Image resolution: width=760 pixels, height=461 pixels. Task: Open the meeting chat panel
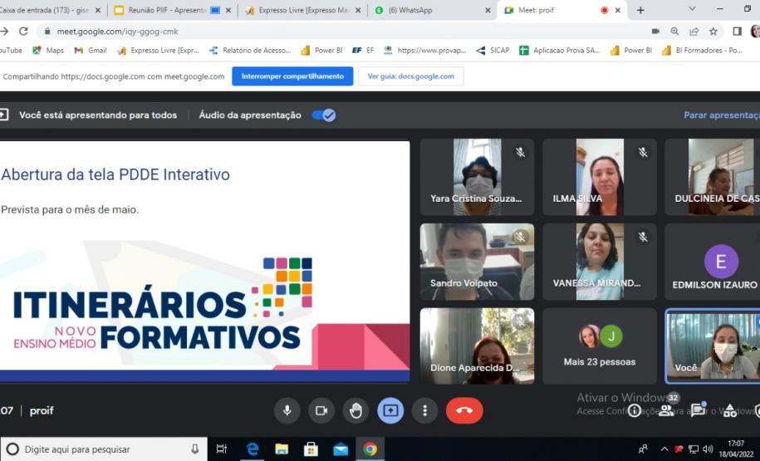click(x=698, y=410)
